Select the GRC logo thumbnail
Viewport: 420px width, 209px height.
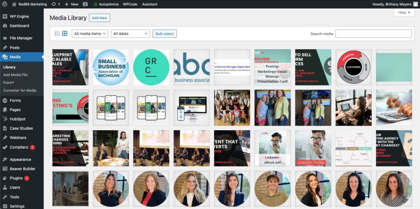pyautogui.click(x=151, y=67)
